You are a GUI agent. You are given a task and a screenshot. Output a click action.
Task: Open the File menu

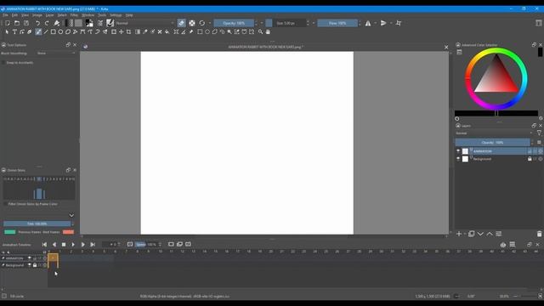tap(5, 15)
